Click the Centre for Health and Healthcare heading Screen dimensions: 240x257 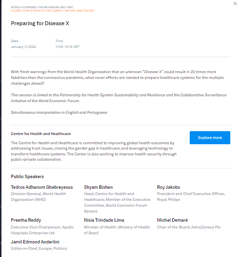[x=41, y=134]
